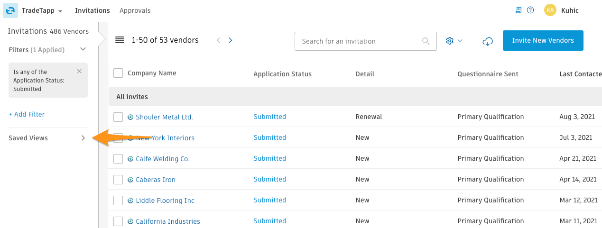This screenshot has height=228, width=602.
Task: Open Submitted status for Liddle Flooring Inc
Action: coord(269,200)
